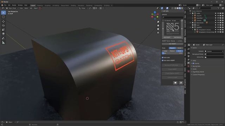Toggle visibility eye for INSERTS collection
This screenshot has height=126, width=225.
[218, 27]
